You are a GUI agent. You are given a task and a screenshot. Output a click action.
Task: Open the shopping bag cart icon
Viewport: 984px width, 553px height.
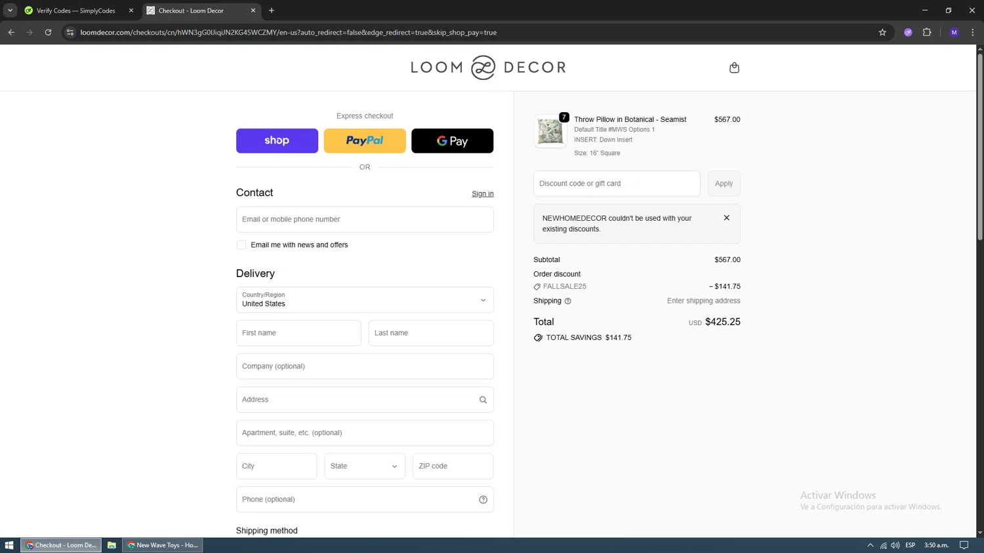point(734,67)
